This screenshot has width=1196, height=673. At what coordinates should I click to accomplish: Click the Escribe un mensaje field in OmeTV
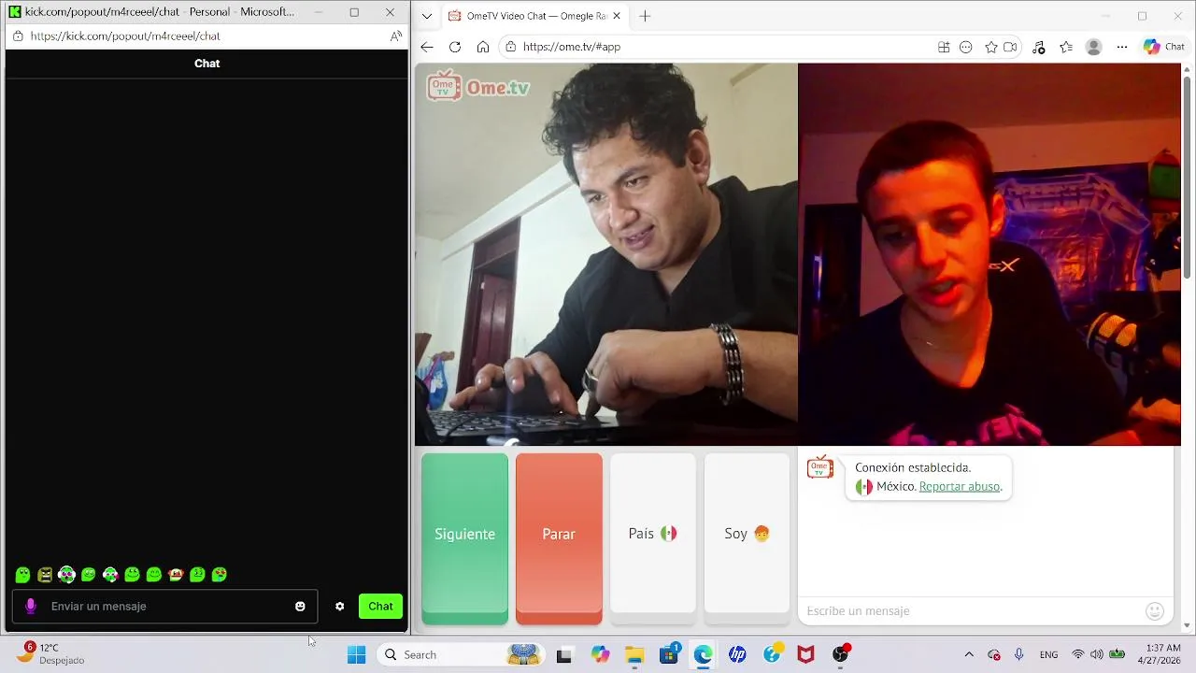(x=972, y=611)
